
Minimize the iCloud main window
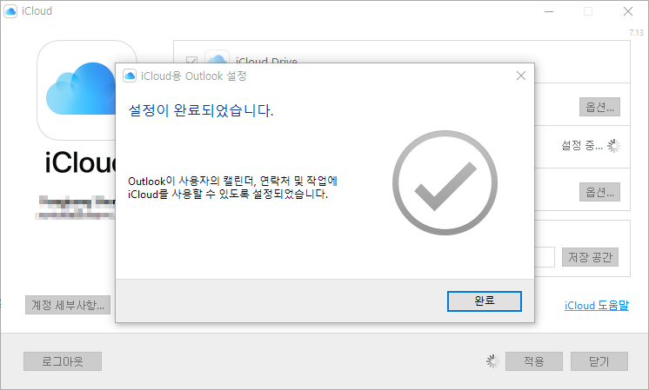549,11
